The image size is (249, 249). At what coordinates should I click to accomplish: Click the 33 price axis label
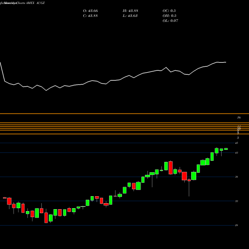[237, 201]
